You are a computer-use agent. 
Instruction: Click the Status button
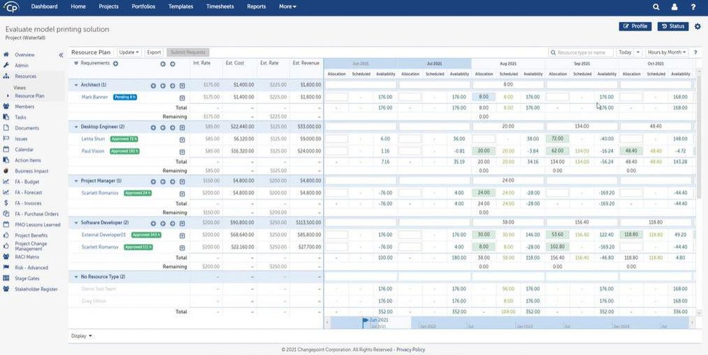click(673, 26)
